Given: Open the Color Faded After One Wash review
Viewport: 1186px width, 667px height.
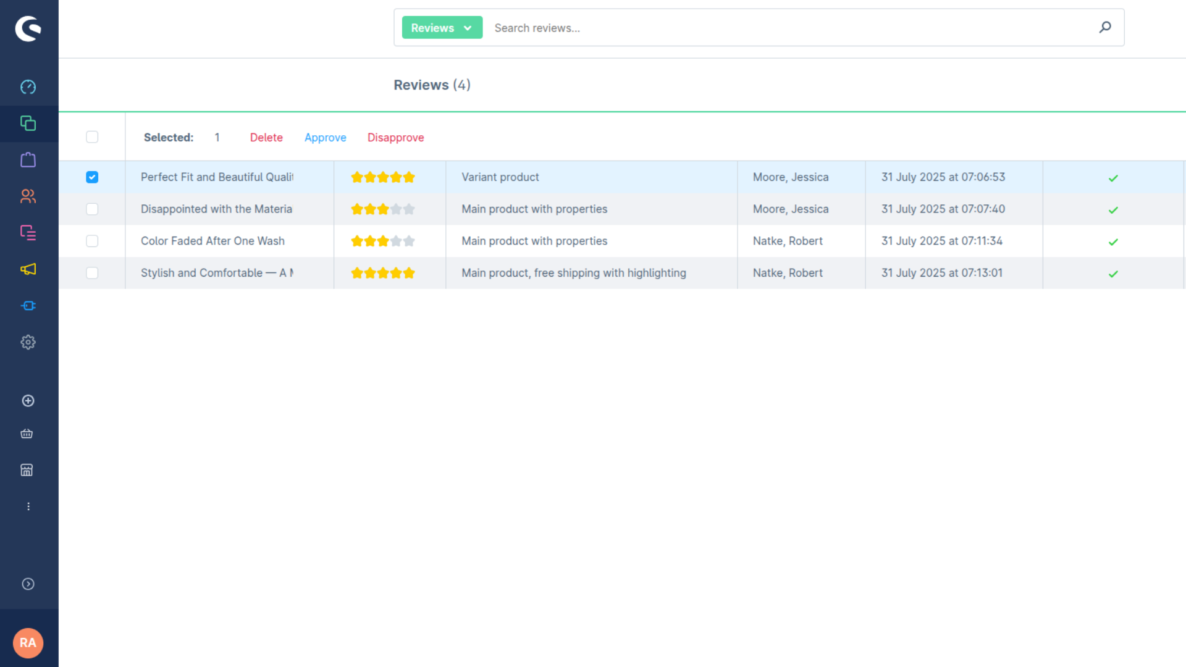Looking at the screenshot, I should tap(212, 241).
